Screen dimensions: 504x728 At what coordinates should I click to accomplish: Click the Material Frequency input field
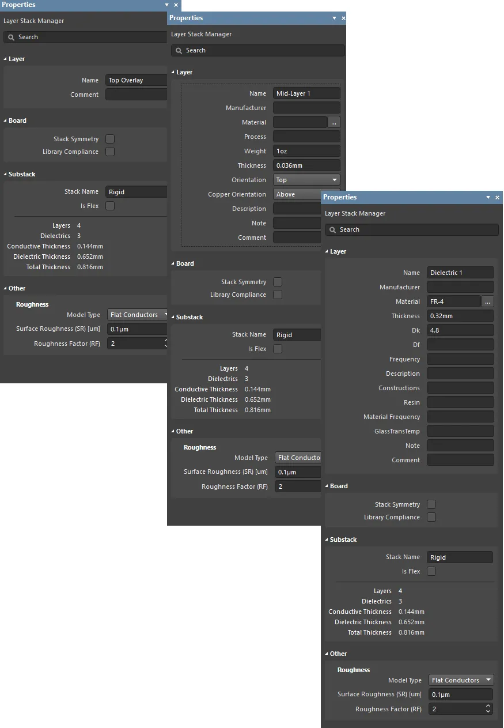(x=461, y=417)
